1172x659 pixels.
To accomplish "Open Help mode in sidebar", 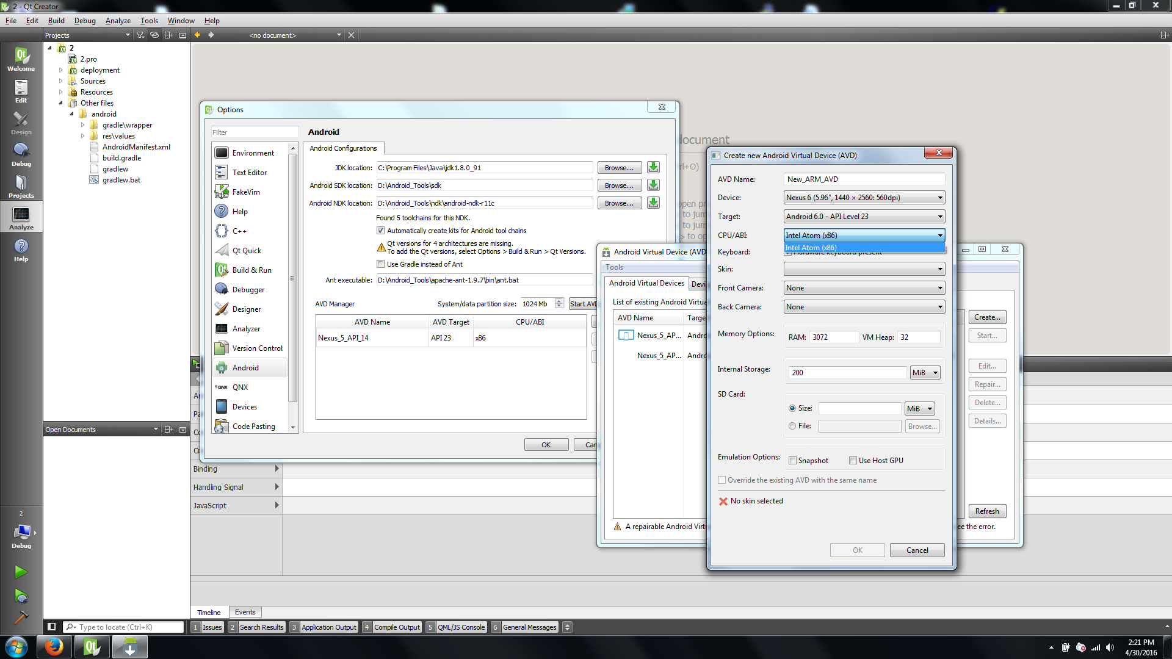I will click(x=21, y=250).
